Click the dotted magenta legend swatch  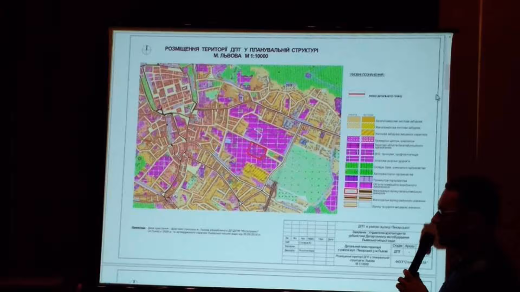coord(353,140)
